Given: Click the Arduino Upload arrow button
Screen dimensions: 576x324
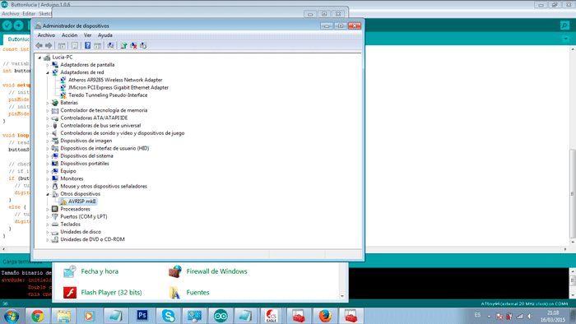Looking at the screenshot, I should tap(18, 25).
